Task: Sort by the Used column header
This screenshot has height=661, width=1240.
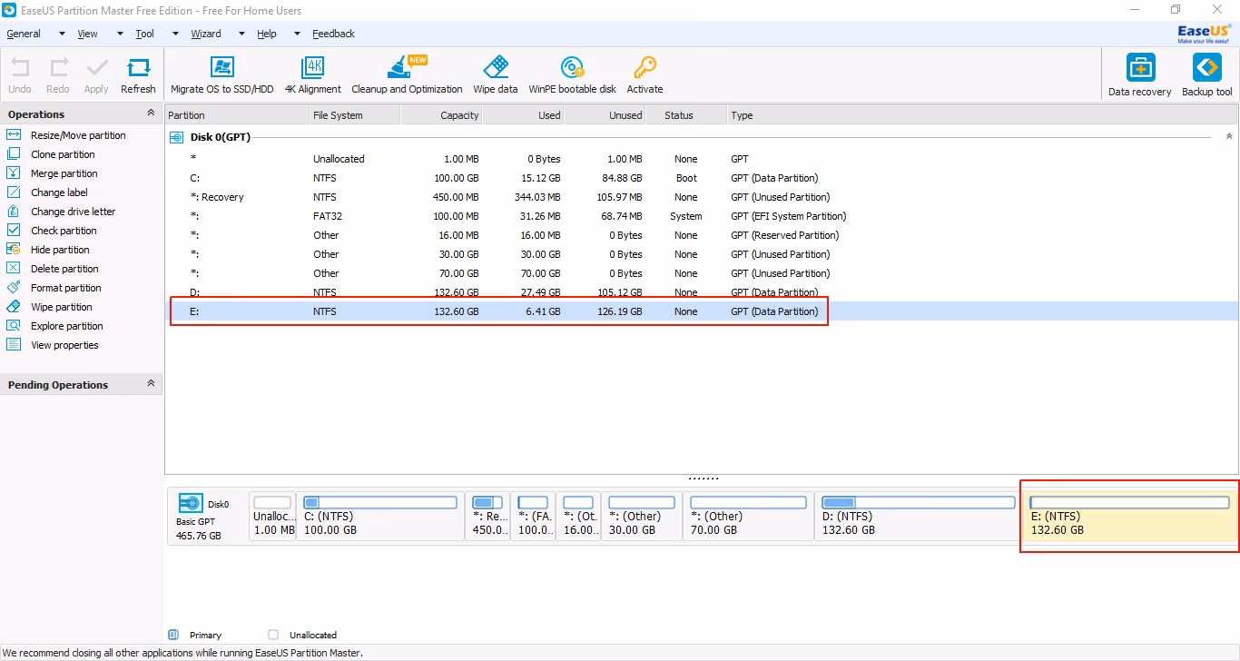Action: point(523,115)
